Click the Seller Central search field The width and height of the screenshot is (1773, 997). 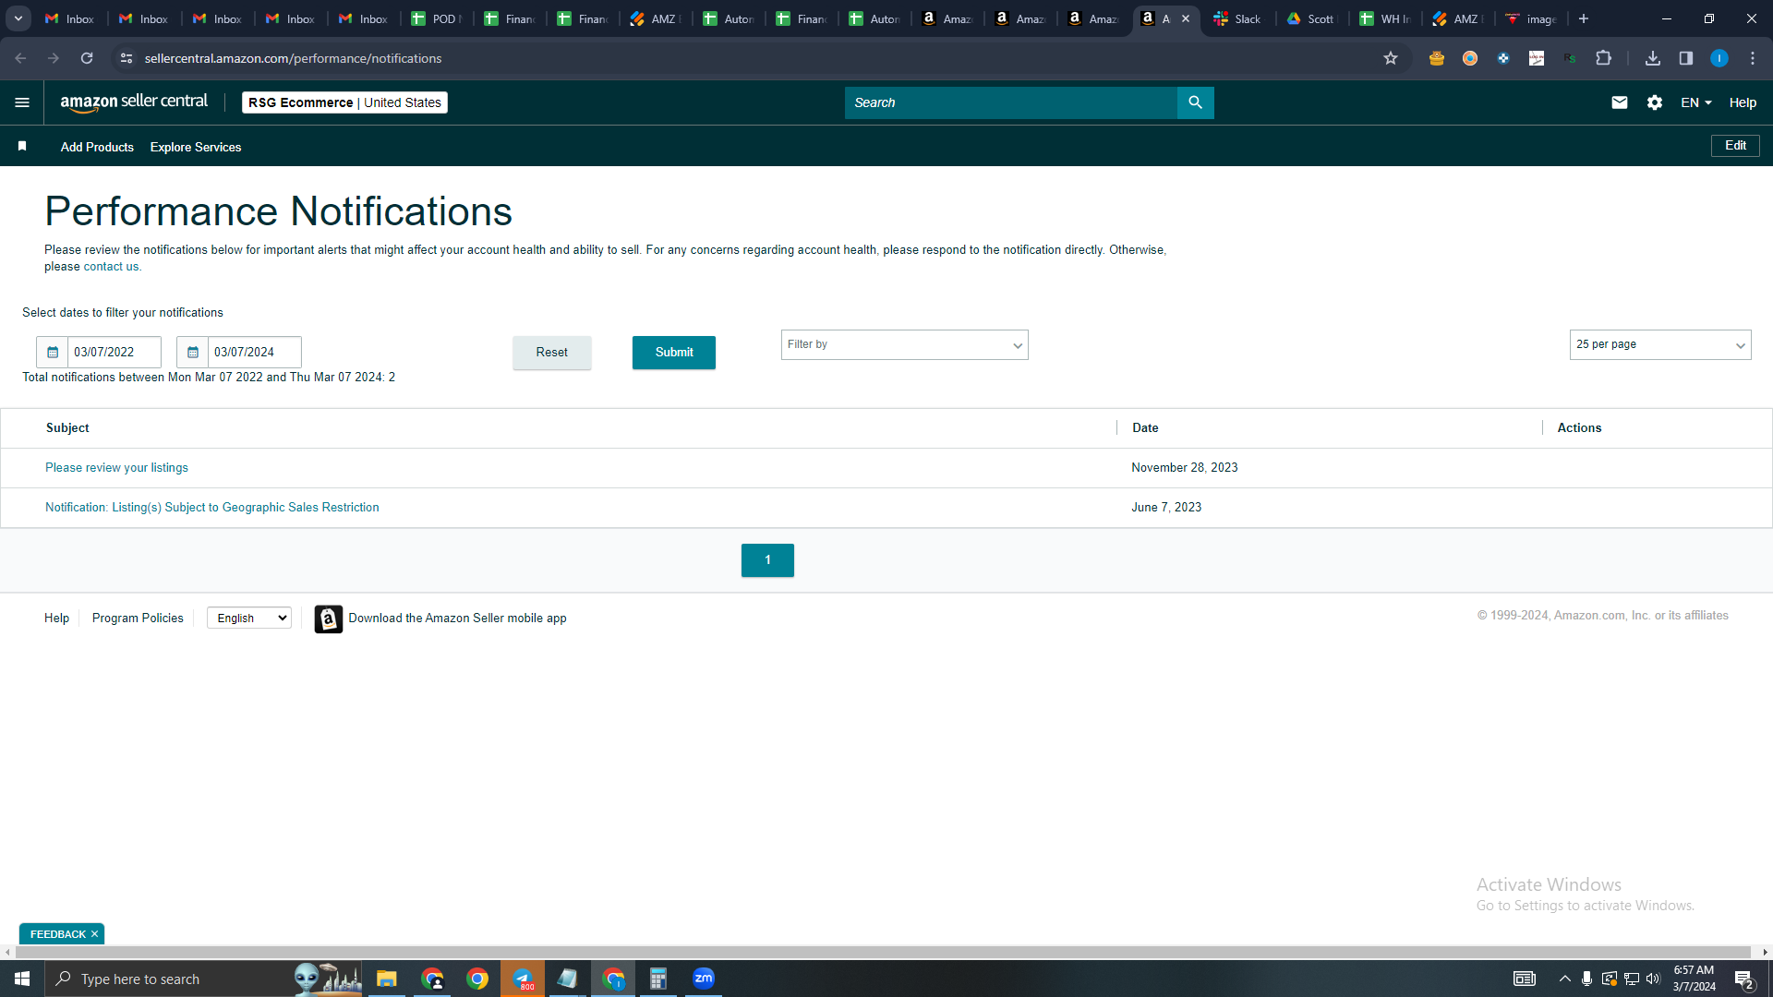tap(1010, 102)
